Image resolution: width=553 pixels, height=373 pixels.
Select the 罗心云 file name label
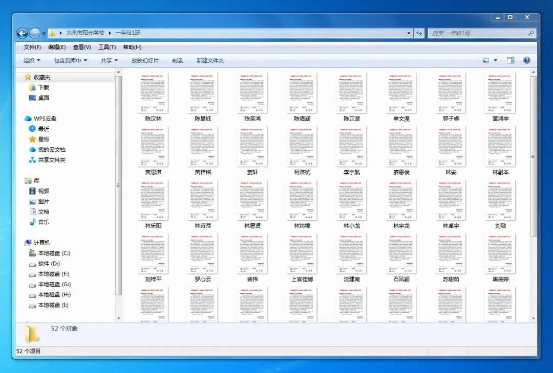203,279
